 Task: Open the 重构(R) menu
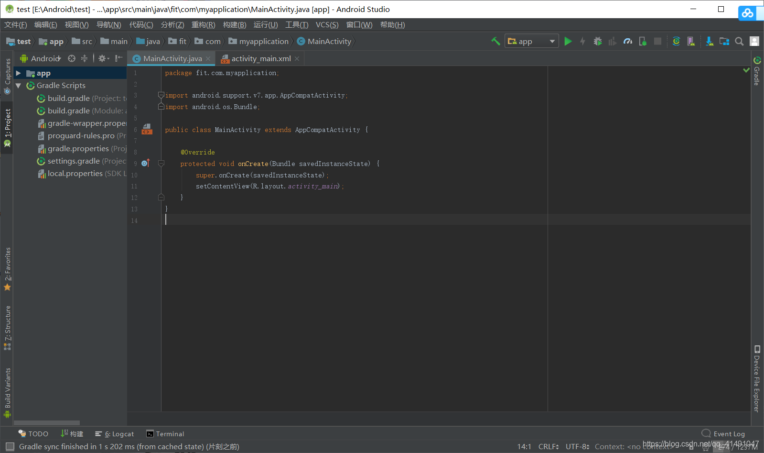pos(203,25)
